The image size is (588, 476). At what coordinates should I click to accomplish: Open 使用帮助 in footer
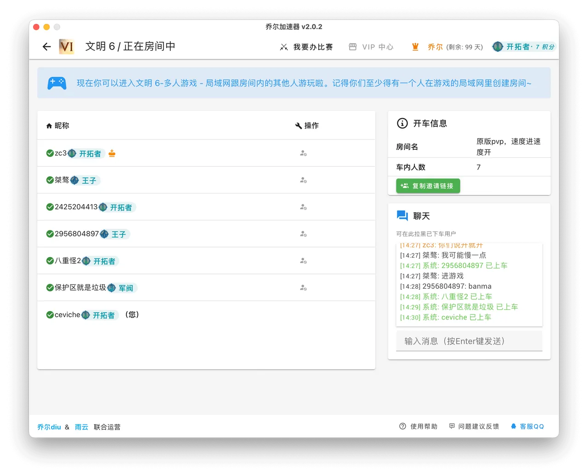tap(418, 426)
